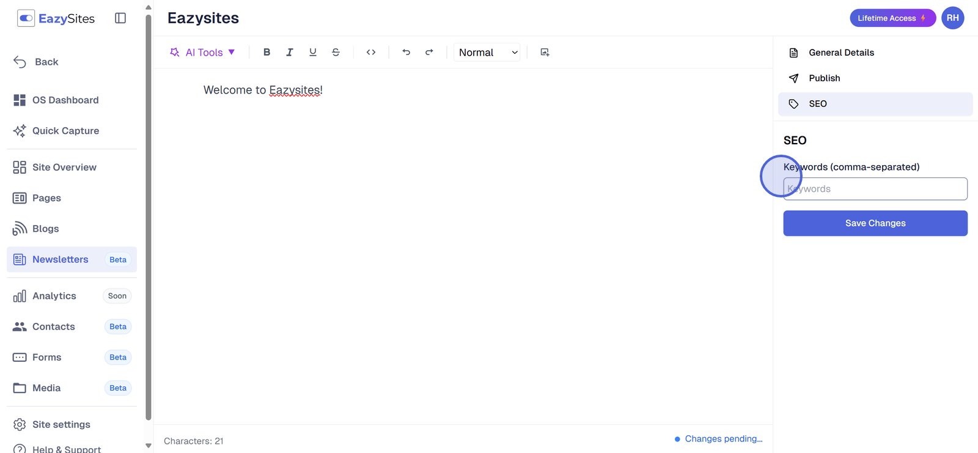Toggle italic formatting
This screenshot has width=978, height=453.
pyautogui.click(x=290, y=53)
